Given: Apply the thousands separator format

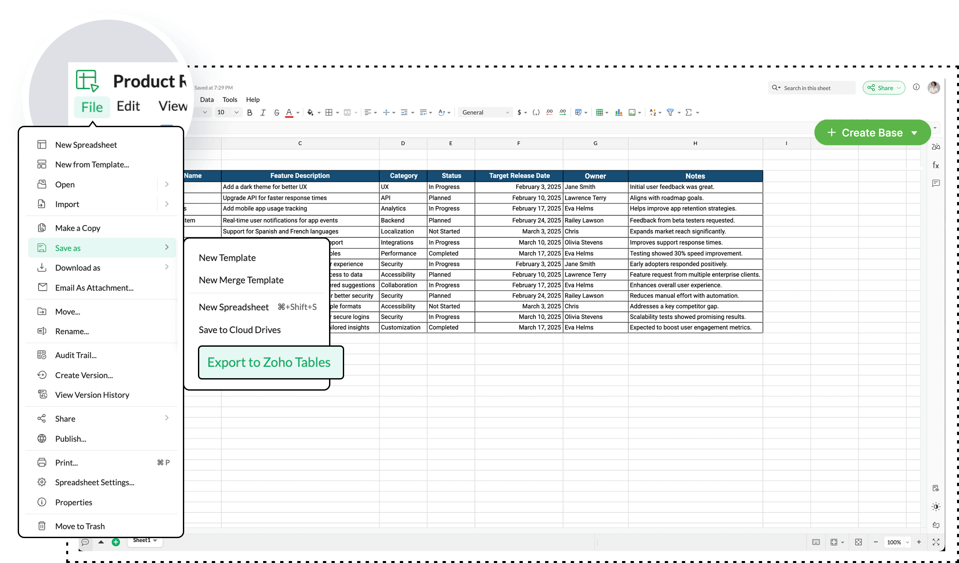Looking at the screenshot, I should point(536,113).
